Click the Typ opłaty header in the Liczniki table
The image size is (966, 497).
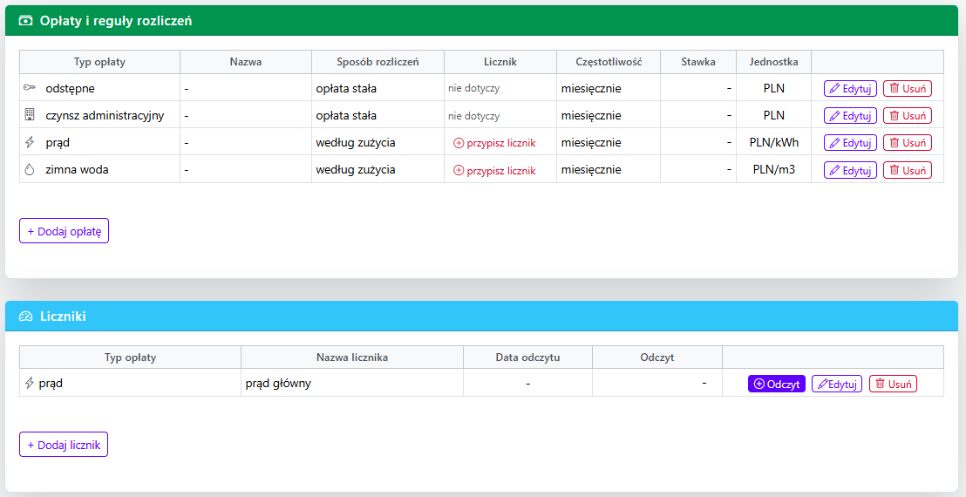(130, 357)
